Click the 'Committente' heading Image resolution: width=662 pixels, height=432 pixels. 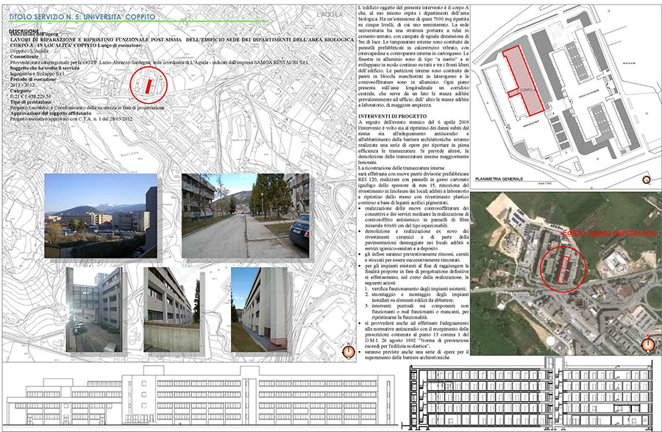click(24, 57)
